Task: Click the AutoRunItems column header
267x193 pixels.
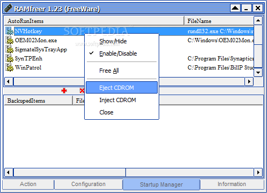Action: [x=94, y=21]
